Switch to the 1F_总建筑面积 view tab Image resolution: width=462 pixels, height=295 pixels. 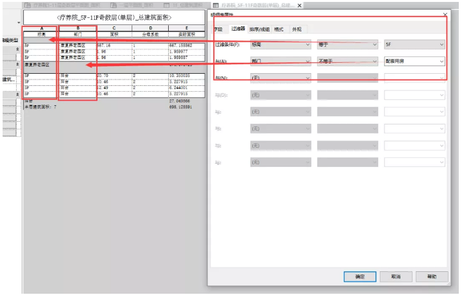184,5
